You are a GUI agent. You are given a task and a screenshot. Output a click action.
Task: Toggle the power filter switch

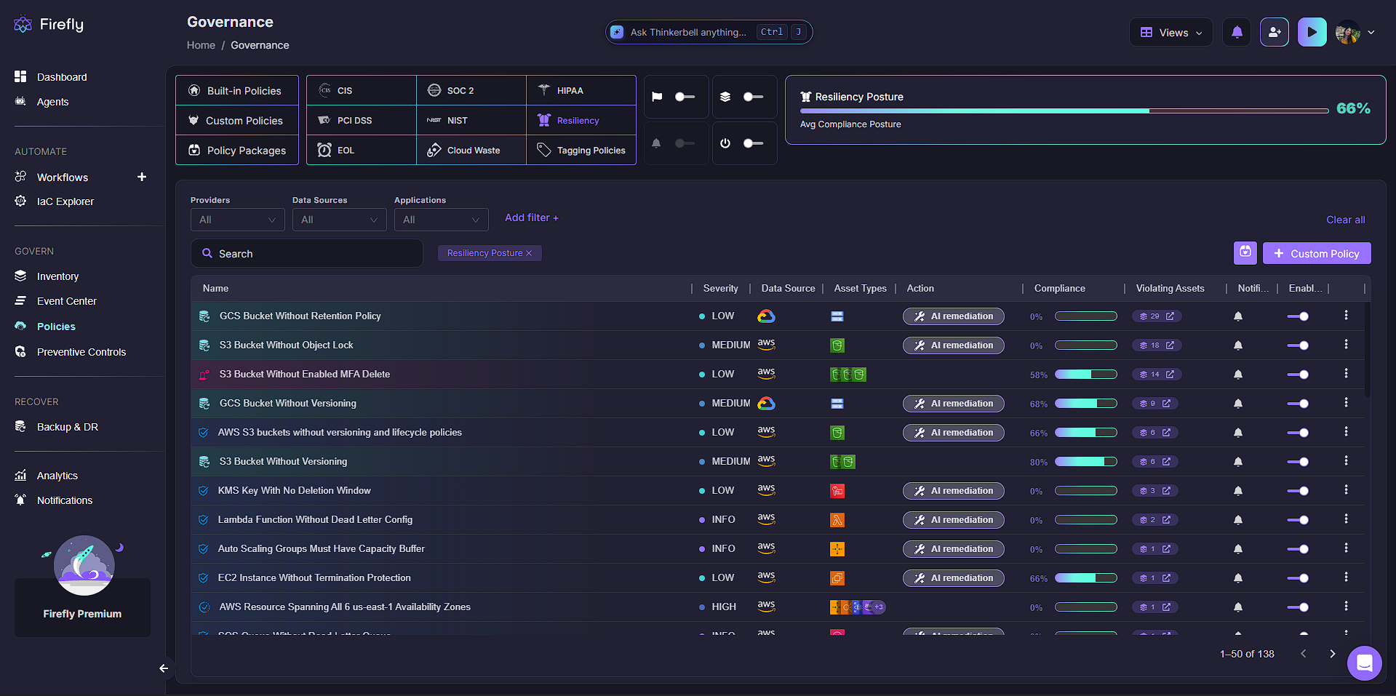[753, 143]
